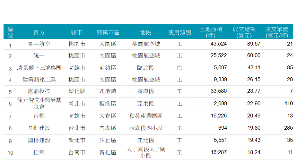Image resolution: width=297 pixels, height=163 pixels.
Task: Click district cell 大寮區
Action: (108, 116)
